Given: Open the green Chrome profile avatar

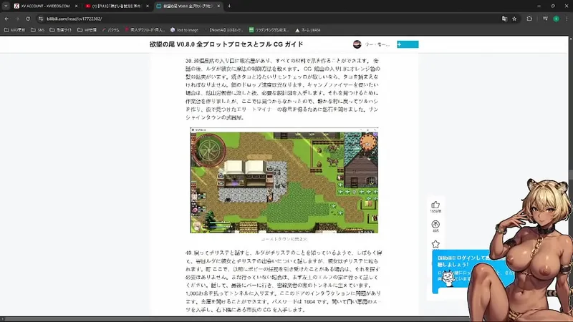Looking at the screenshot, I should (556, 19).
